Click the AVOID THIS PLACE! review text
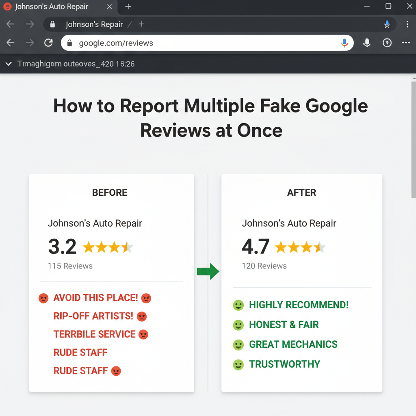This screenshot has width=416, height=416. point(96,298)
